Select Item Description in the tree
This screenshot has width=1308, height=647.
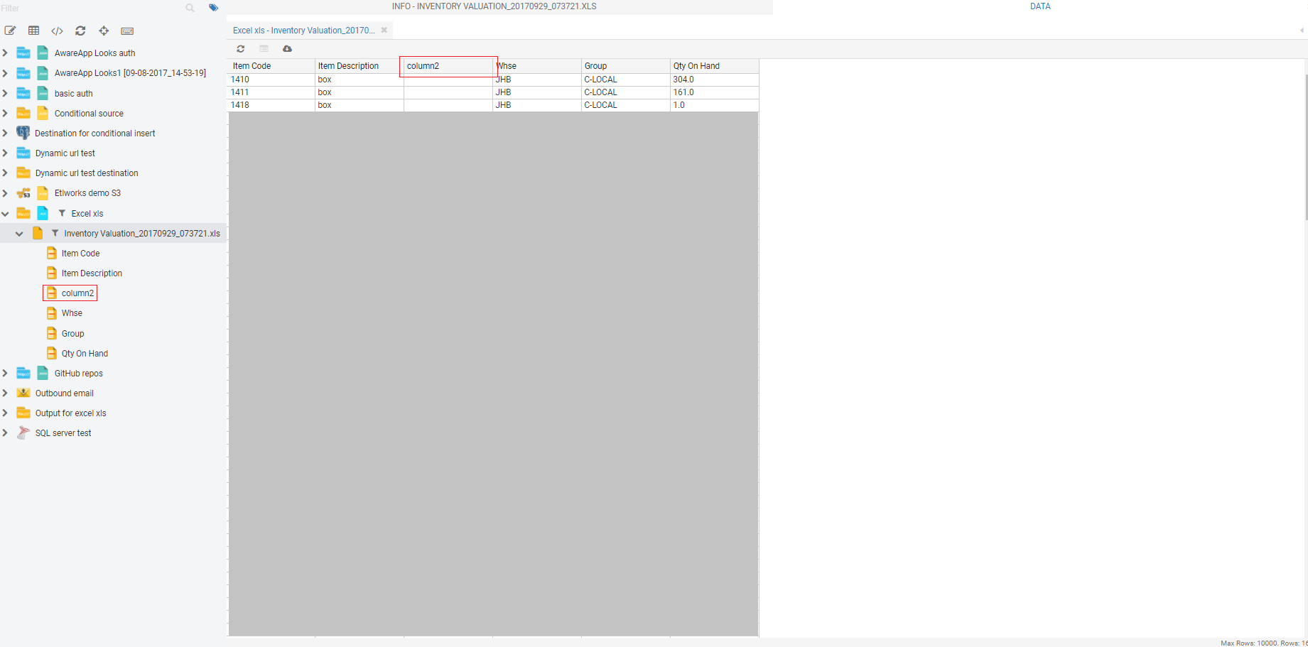point(92,273)
